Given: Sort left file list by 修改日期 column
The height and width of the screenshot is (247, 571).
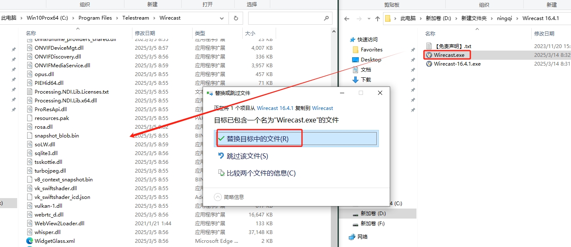Looking at the screenshot, I should click(x=145, y=33).
